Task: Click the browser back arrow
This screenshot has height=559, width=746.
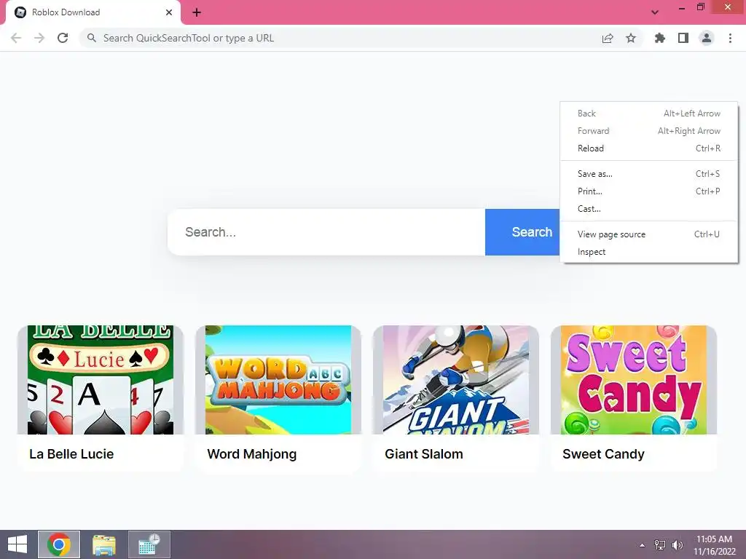Action: pos(16,38)
